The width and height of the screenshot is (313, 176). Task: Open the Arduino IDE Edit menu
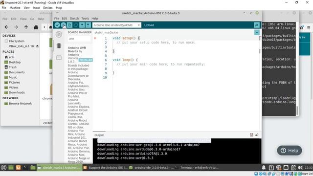click(64, 19)
